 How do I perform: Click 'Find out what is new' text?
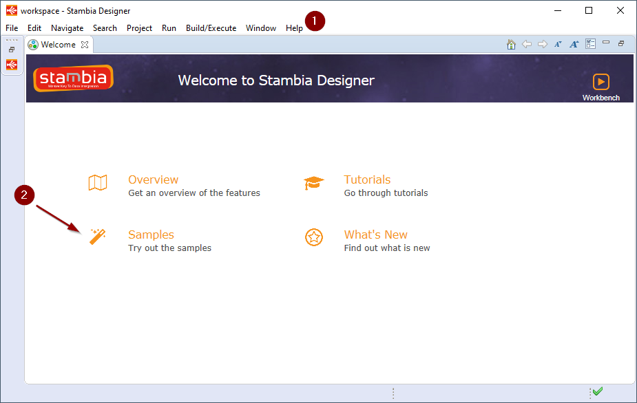coord(387,248)
